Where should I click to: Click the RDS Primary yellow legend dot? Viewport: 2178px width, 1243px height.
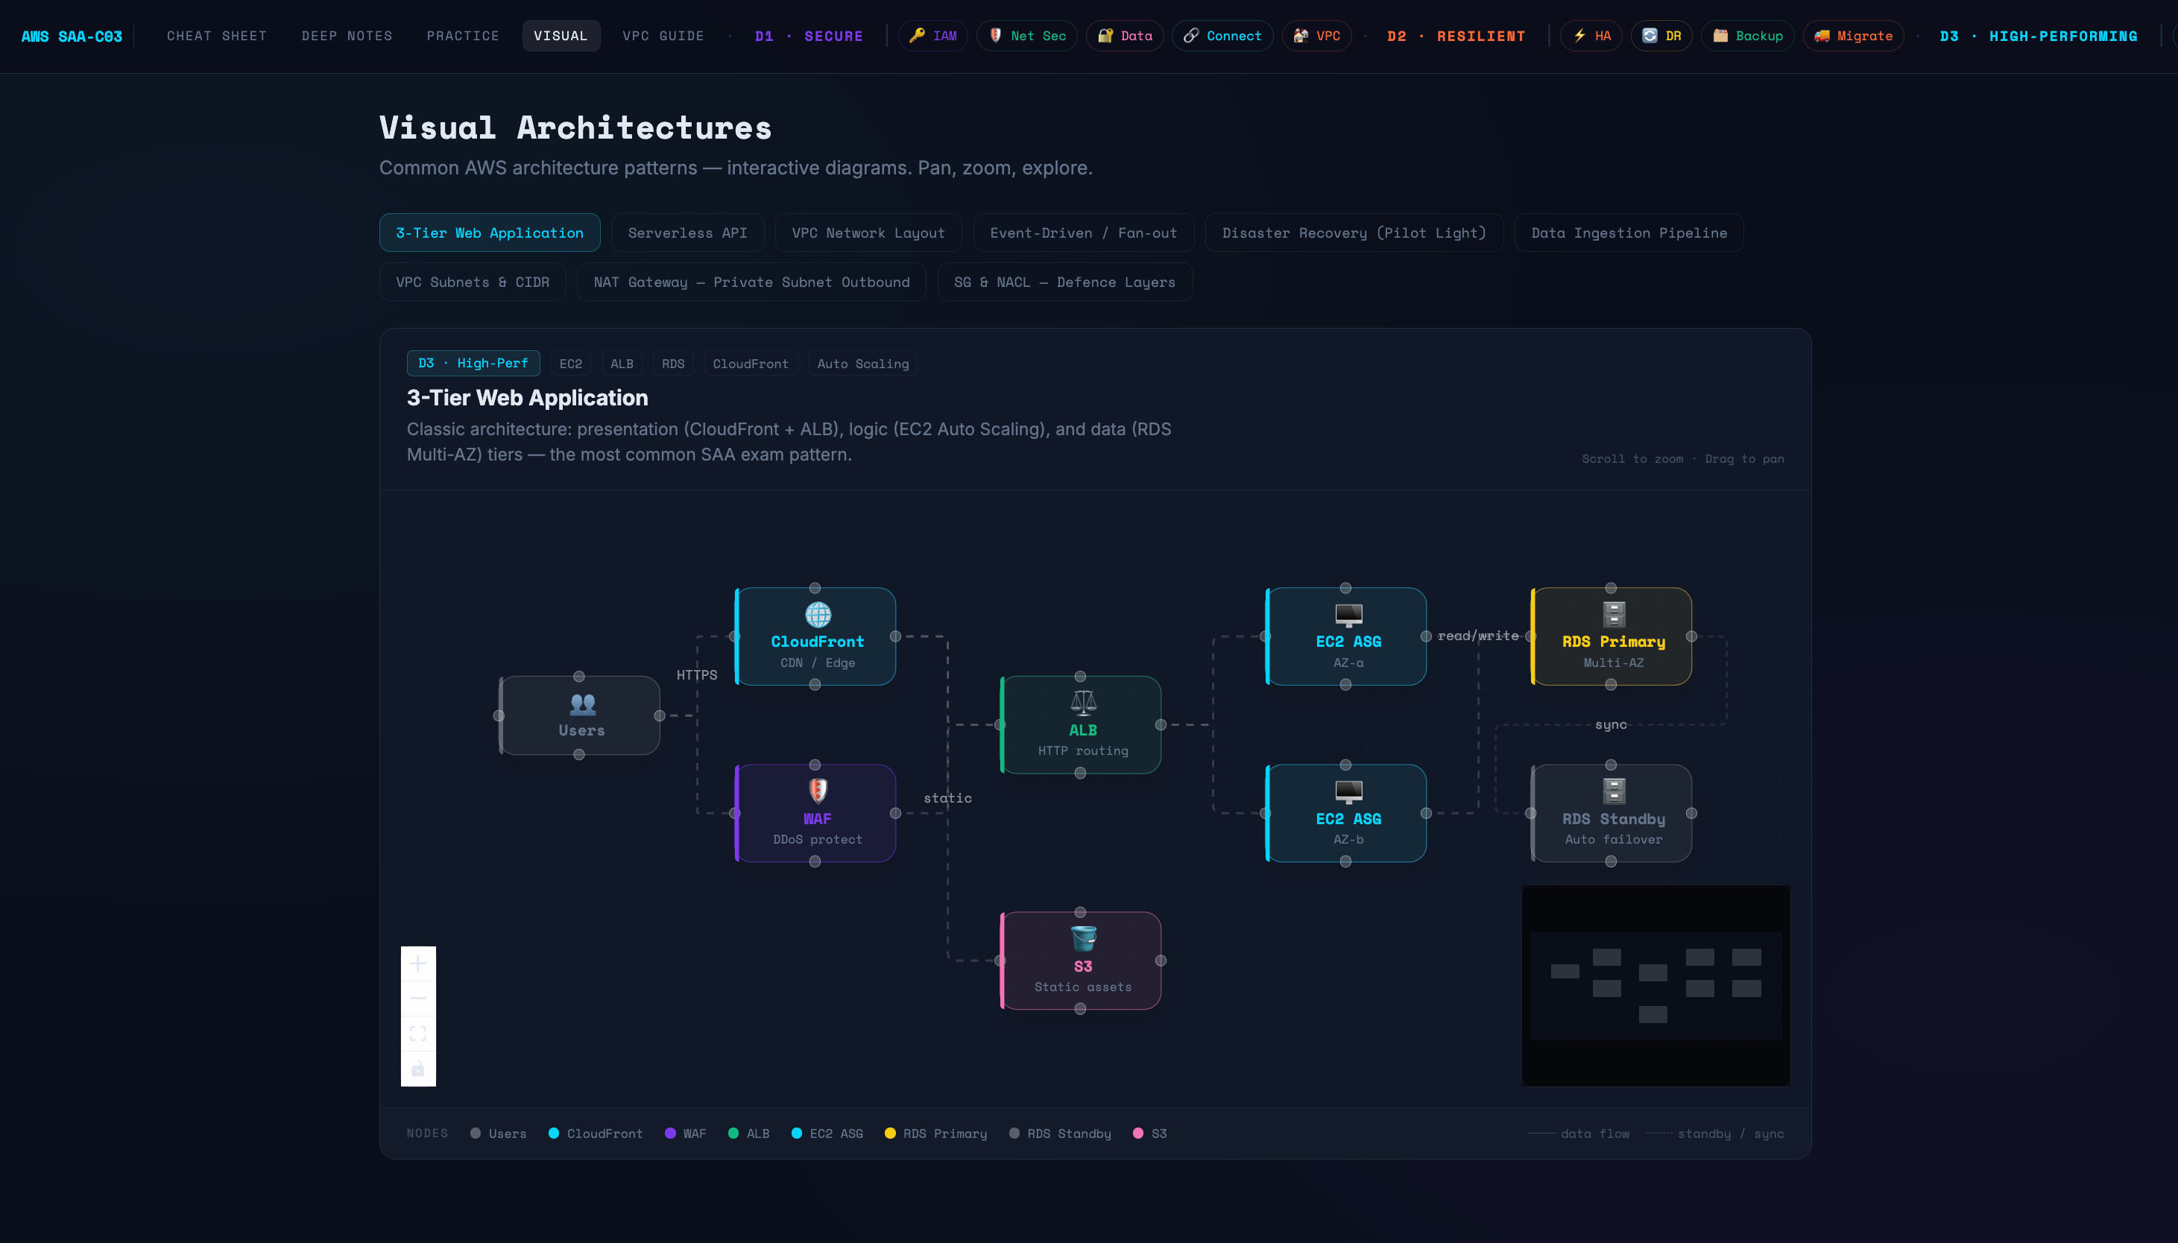point(891,1133)
